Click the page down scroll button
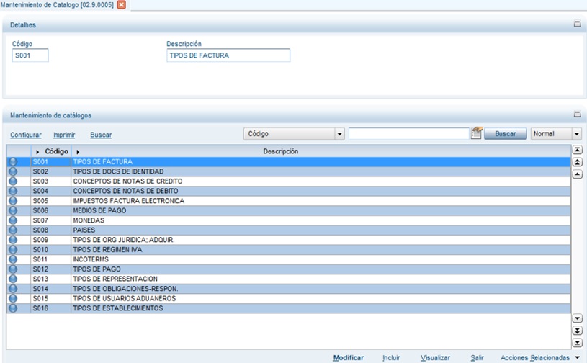 click(577, 331)
